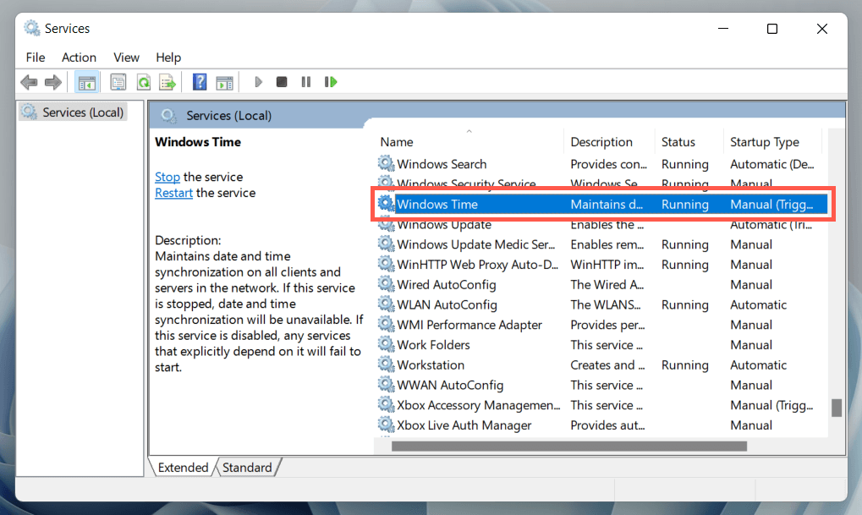Select the Windows Update Medic Service name

tap(476, 244)
